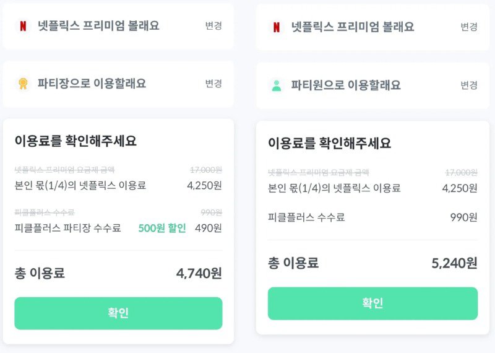Screen dimensions: 495x353
Task: Click the 4,740원 total amount
Action: [x=199, y=273]
